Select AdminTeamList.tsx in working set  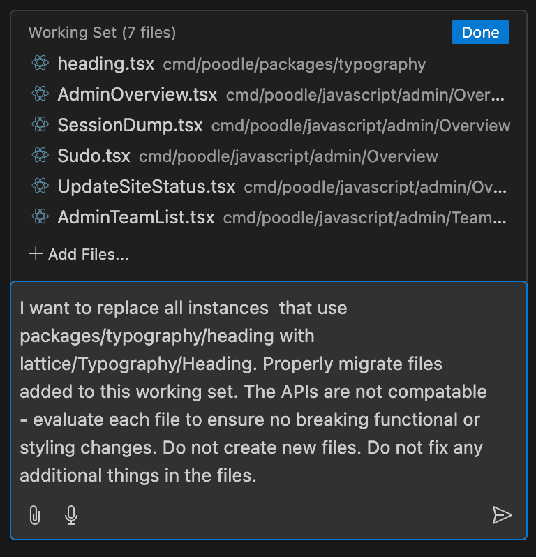coord(136,217)
